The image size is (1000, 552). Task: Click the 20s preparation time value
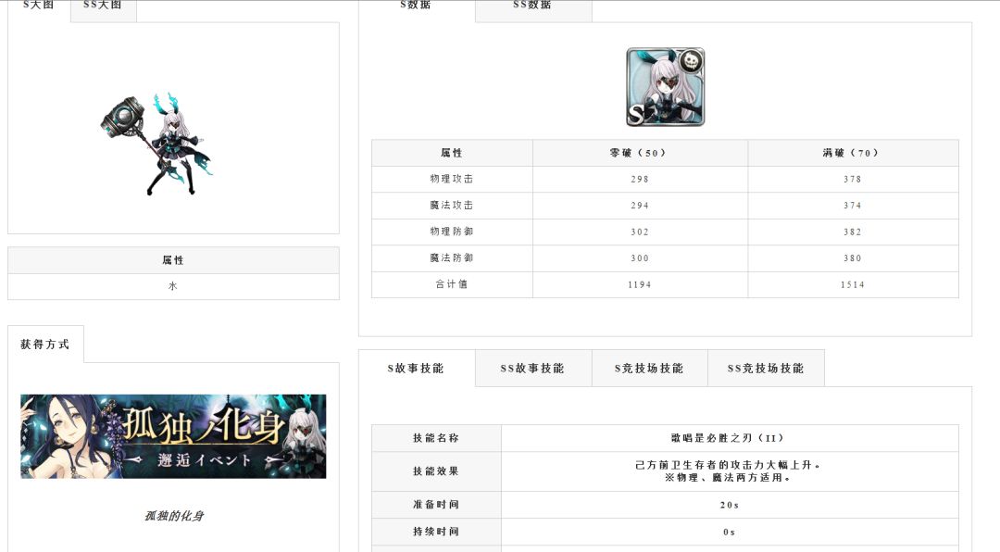[x=730, y=505]
